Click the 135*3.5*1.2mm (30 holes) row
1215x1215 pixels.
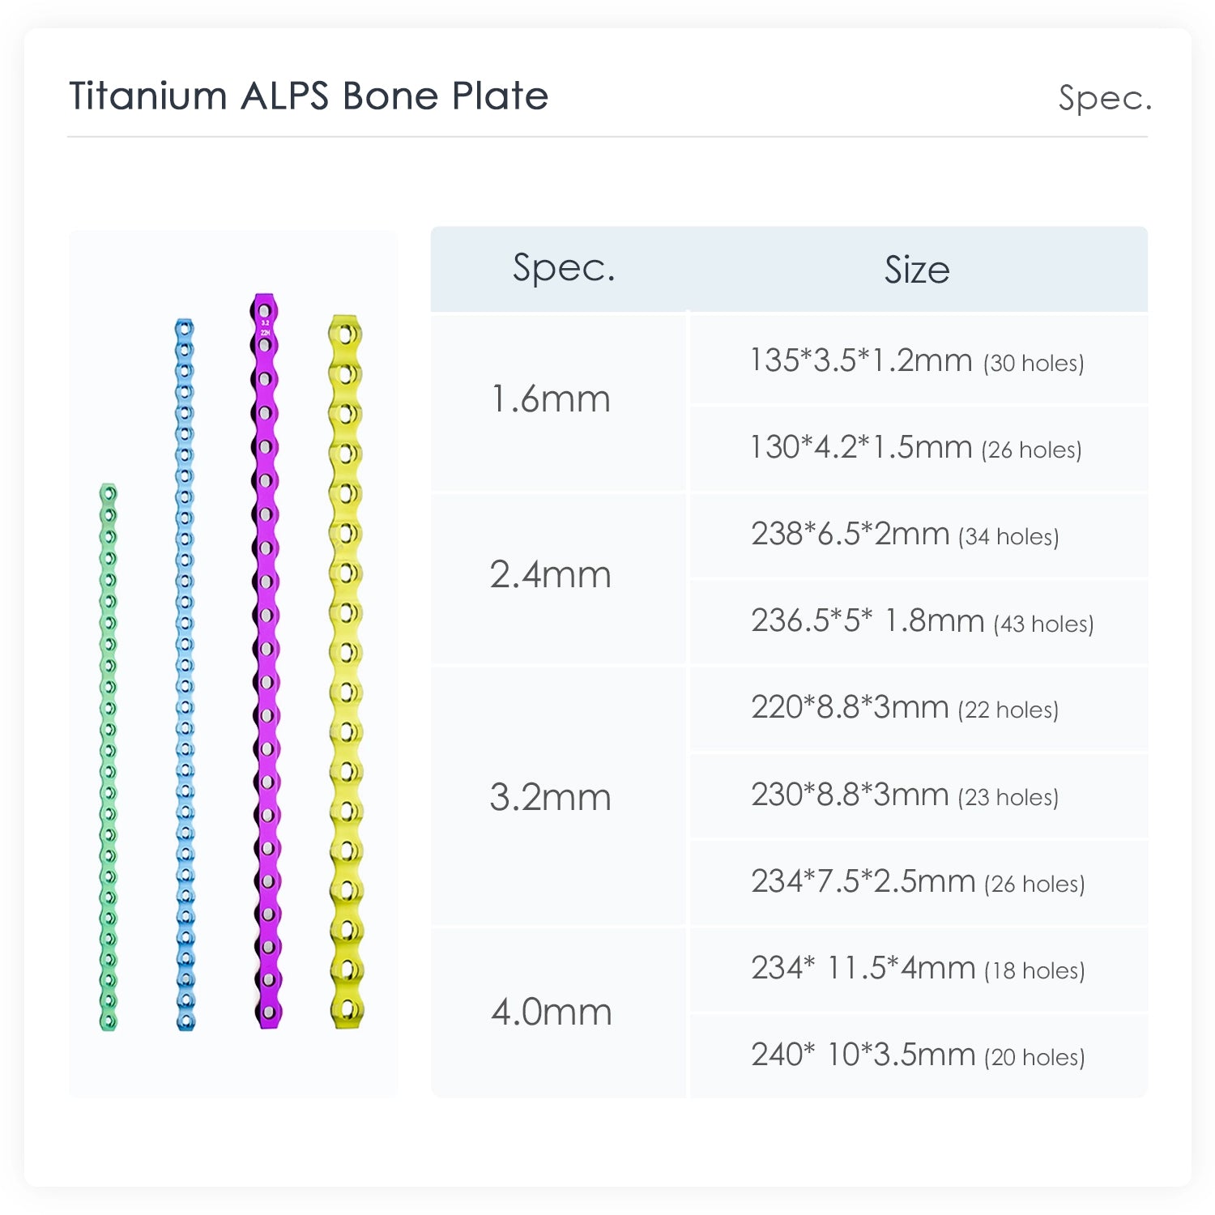click(x=917, y=360)
